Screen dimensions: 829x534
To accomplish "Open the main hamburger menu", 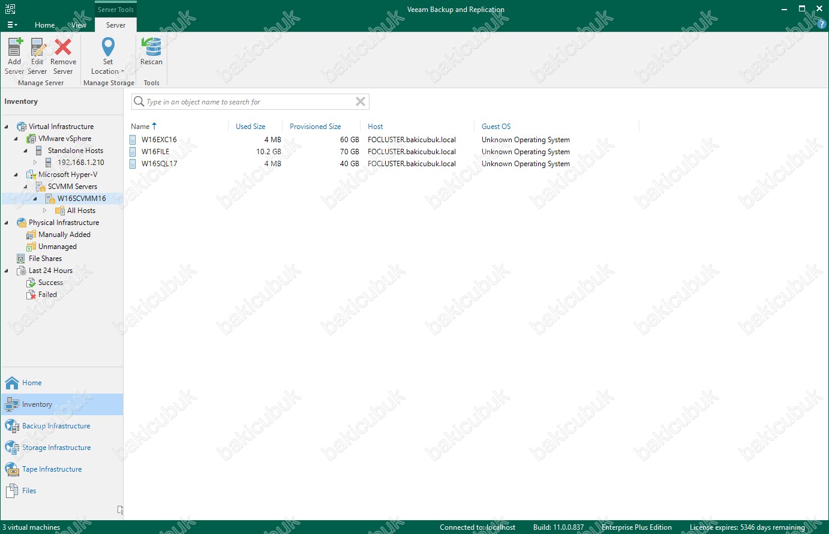I will pyautogui.click(x=12, y=25).
